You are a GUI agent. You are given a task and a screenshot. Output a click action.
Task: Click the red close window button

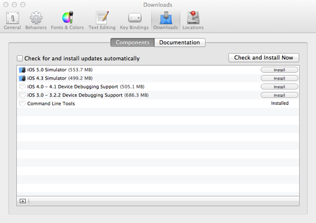click(x=6, y=4)
